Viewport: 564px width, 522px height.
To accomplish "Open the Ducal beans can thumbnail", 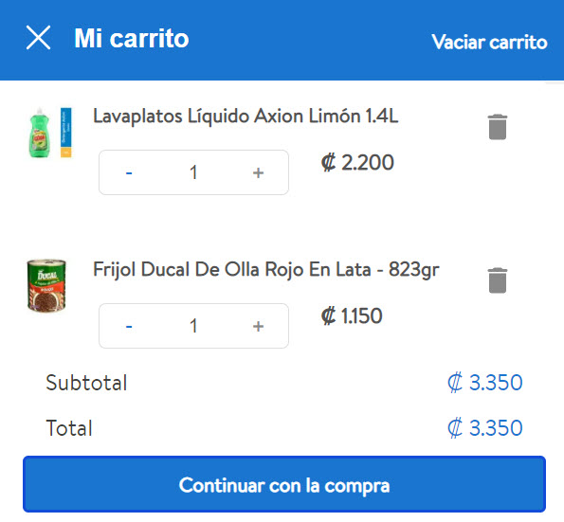I will click(46, 285).
